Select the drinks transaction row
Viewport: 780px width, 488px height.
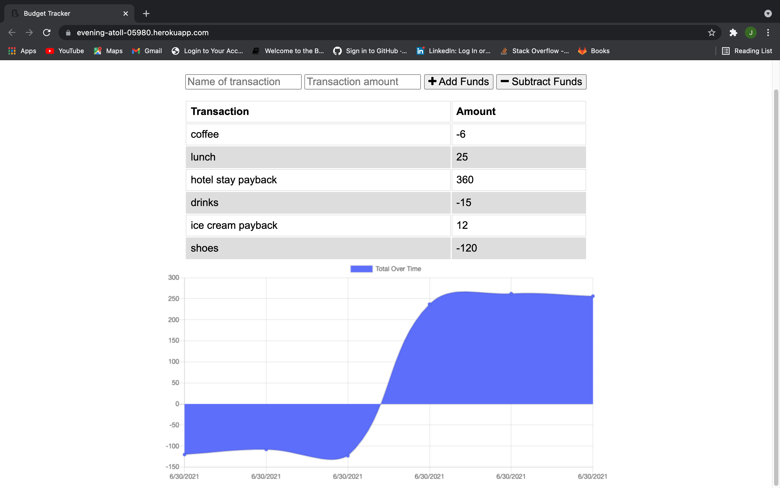point(386,203)
